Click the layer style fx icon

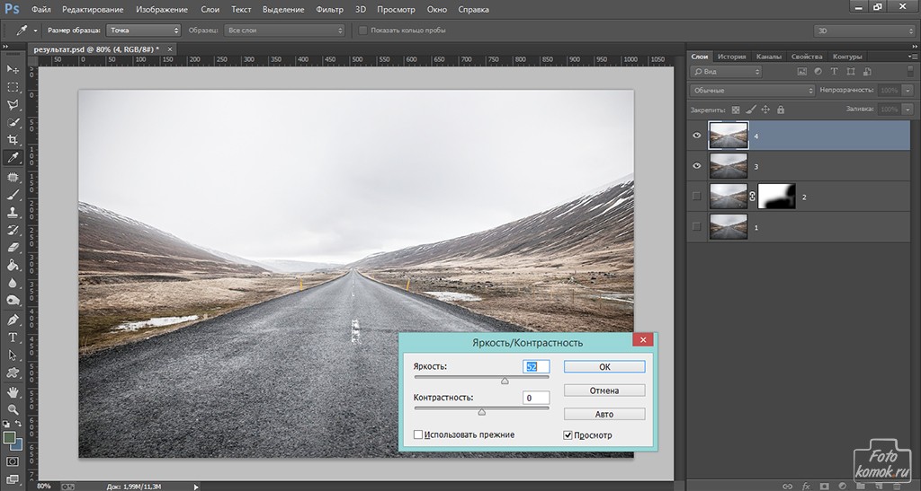806,487
